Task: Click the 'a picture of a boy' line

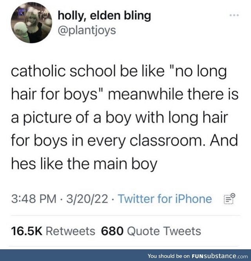Action: (119, 118)
